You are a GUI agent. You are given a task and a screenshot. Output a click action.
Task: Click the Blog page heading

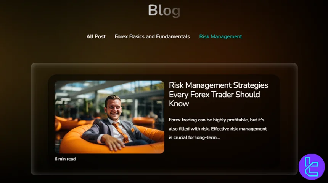164,10
